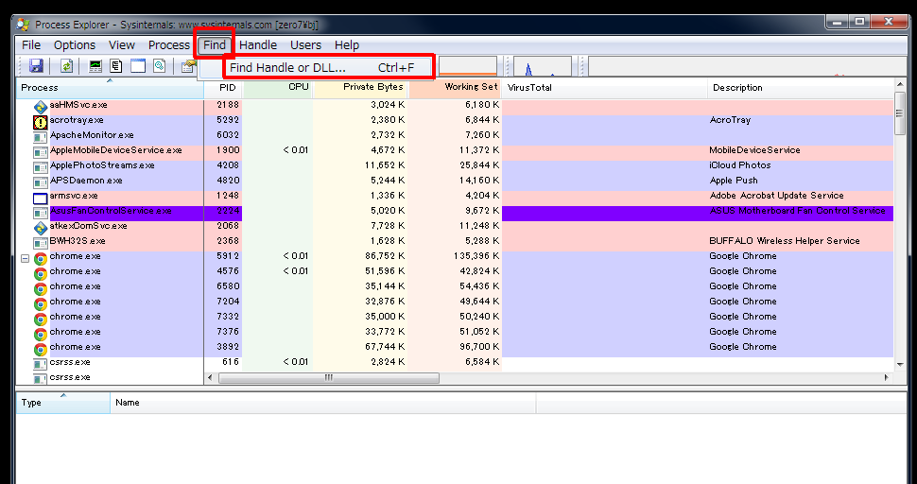This screenshot has height=484, width=917.
Task: Open the File menu
Action: click(31, 45)
